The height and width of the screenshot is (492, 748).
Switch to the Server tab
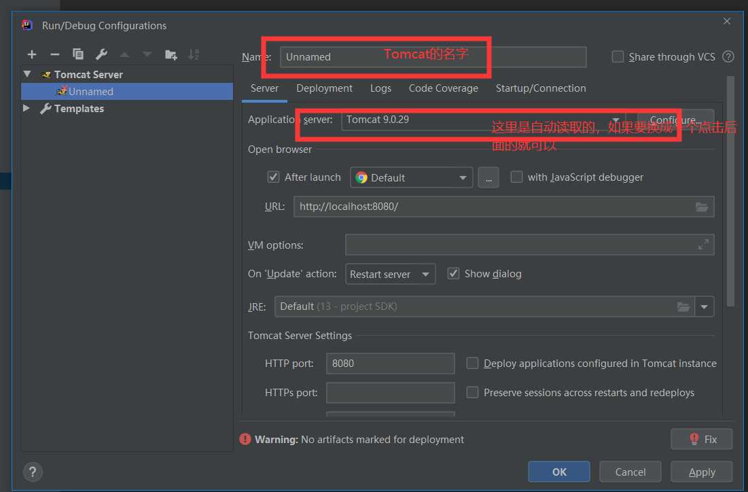coord(264,88)
